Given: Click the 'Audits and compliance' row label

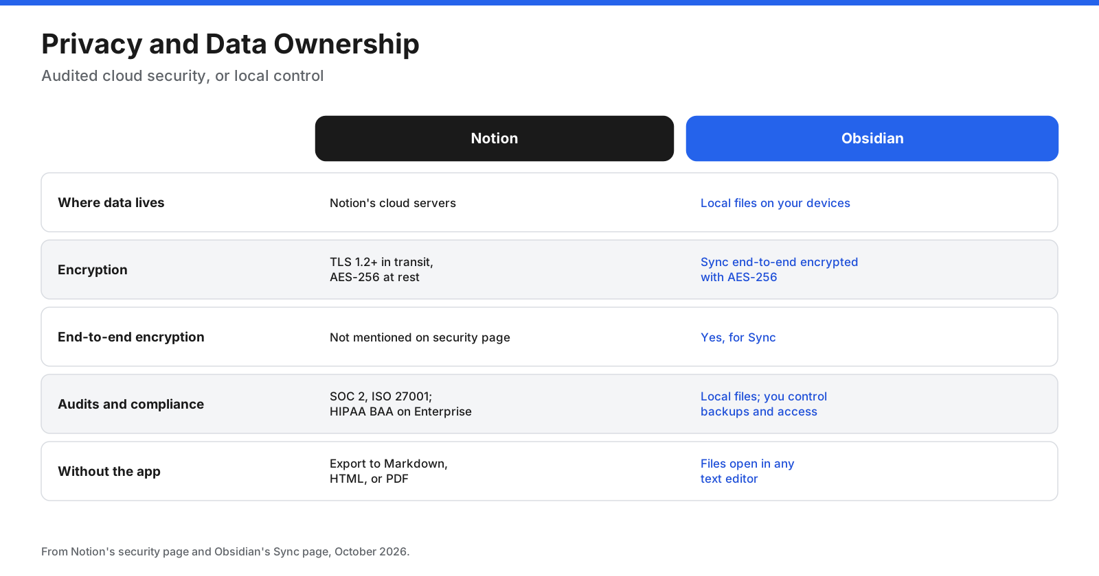Looking at the screenshot, I should coord(131,404).
